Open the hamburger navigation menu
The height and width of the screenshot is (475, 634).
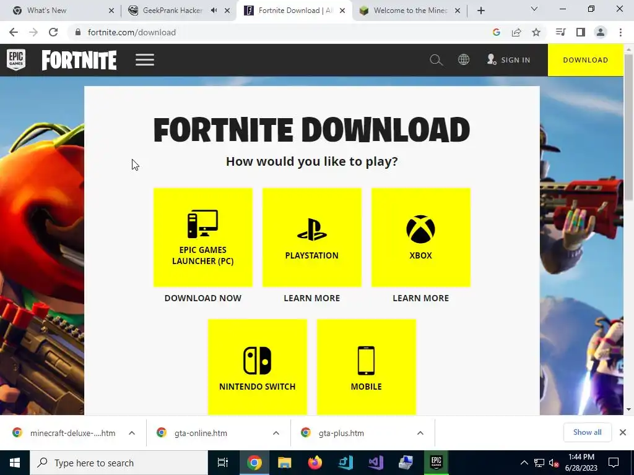pos(145,60)
